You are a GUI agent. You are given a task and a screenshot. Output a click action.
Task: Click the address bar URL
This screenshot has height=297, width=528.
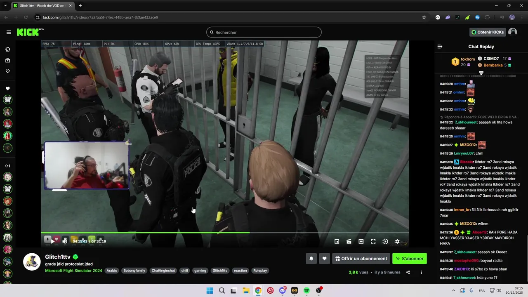tap(101, 17)
